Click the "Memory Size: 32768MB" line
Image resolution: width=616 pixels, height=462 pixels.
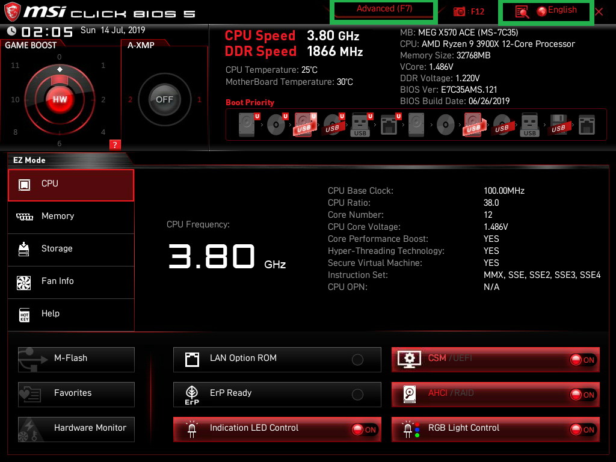(x=445, y=55)
